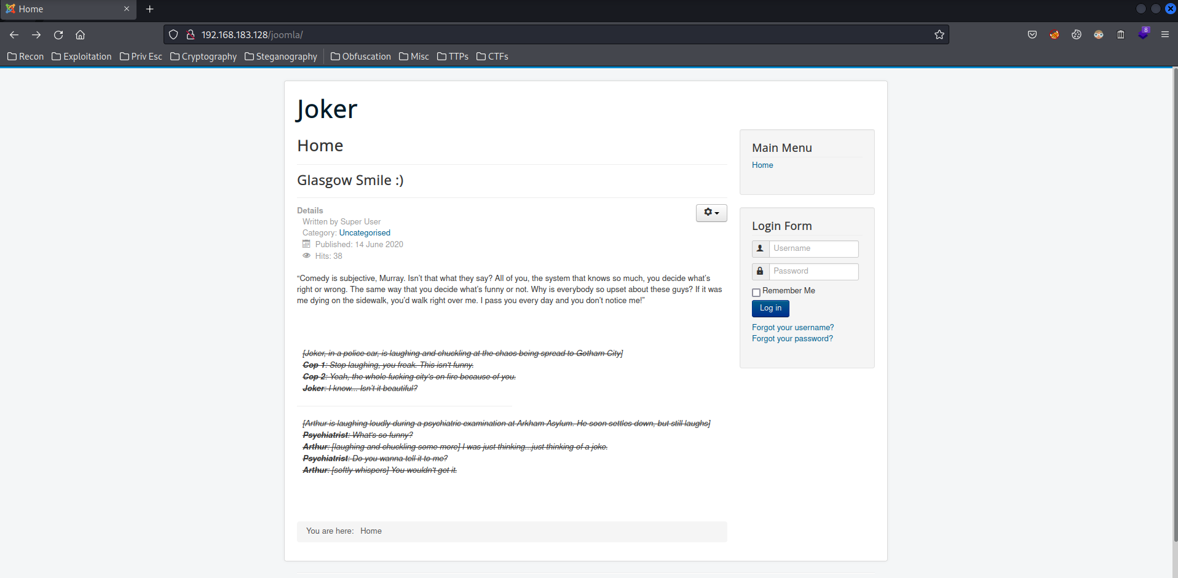Open the article gear options dropdown
1178x578 pixels.
[711, 213]
